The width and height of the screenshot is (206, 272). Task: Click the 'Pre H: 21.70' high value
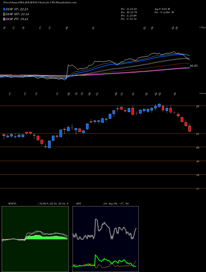[x=129, y=12]
